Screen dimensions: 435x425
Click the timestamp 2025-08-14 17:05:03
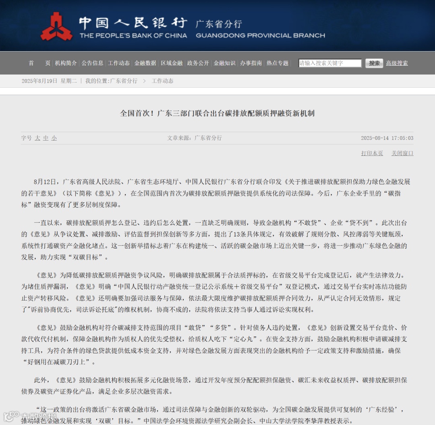click(387, 138)
